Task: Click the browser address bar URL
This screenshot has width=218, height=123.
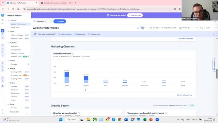Action: pyautogui.click(x=83, y=9)
